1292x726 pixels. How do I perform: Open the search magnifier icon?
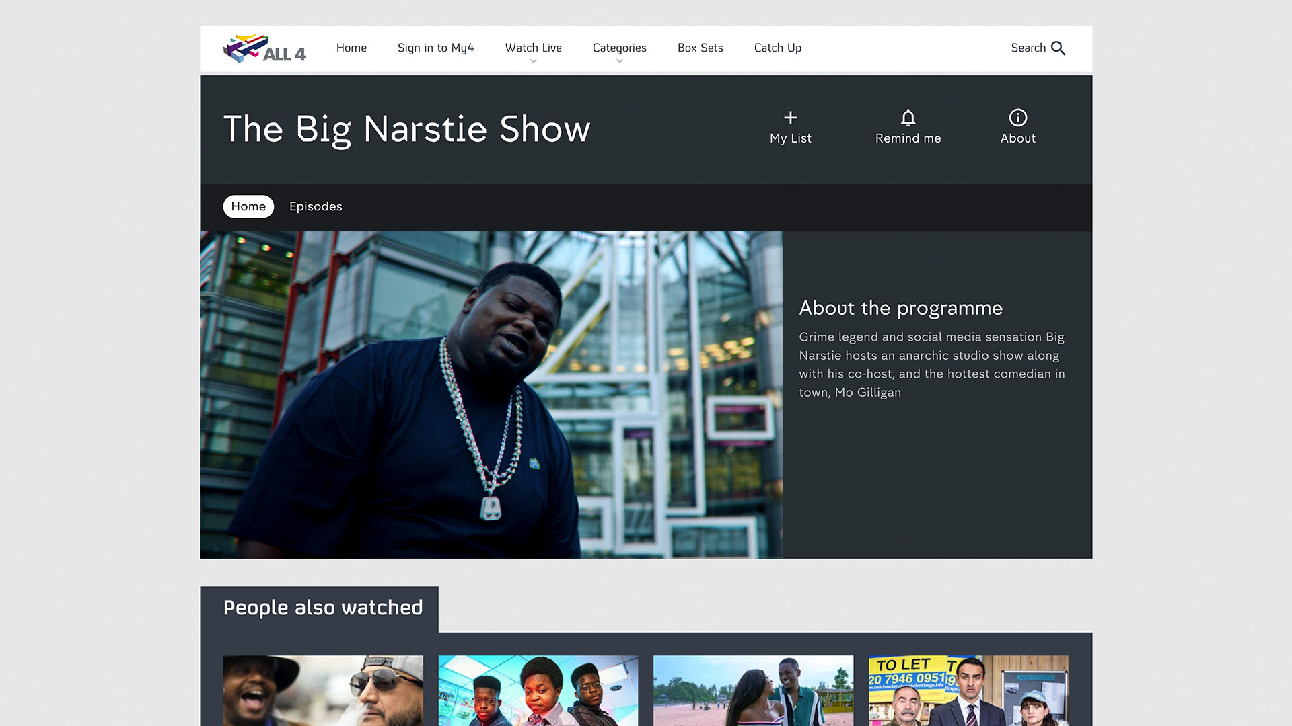click(x=1058, y=48)
